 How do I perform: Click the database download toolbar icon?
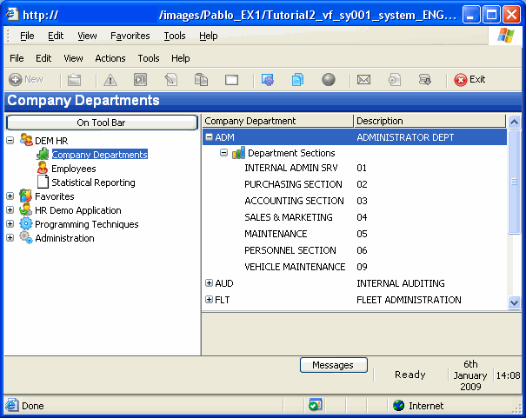coord(424,80)
